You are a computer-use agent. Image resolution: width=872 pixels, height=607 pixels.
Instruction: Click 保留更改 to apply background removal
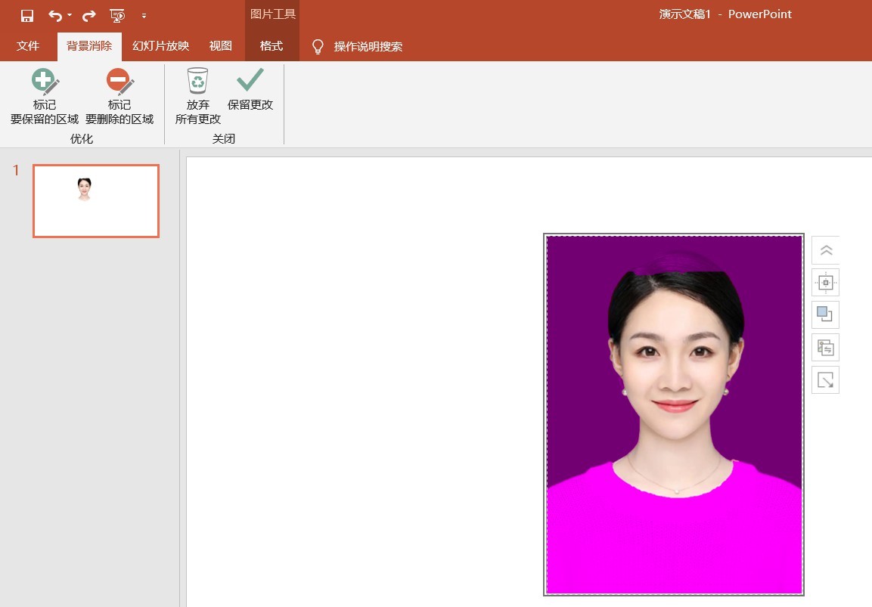[x=250, y=91]
